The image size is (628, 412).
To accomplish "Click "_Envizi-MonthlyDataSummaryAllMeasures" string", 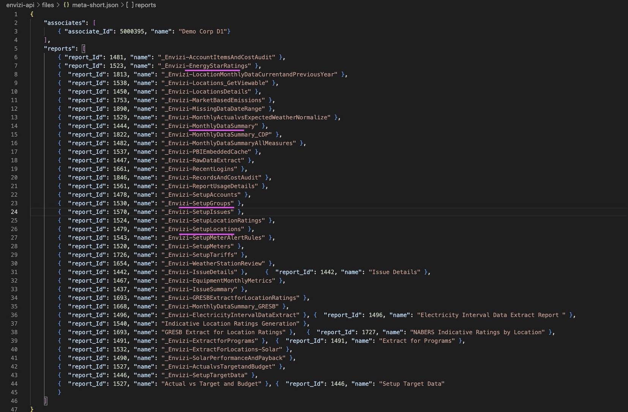I will tap(229, 143).
